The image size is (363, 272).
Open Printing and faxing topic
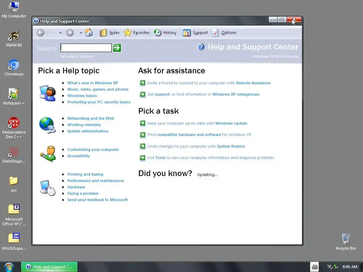click(x=85, y=174)
